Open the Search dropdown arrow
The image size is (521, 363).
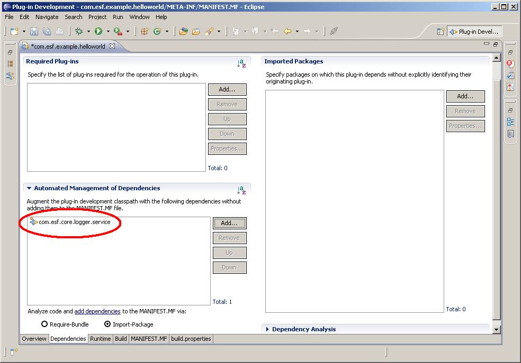(219, 32)
